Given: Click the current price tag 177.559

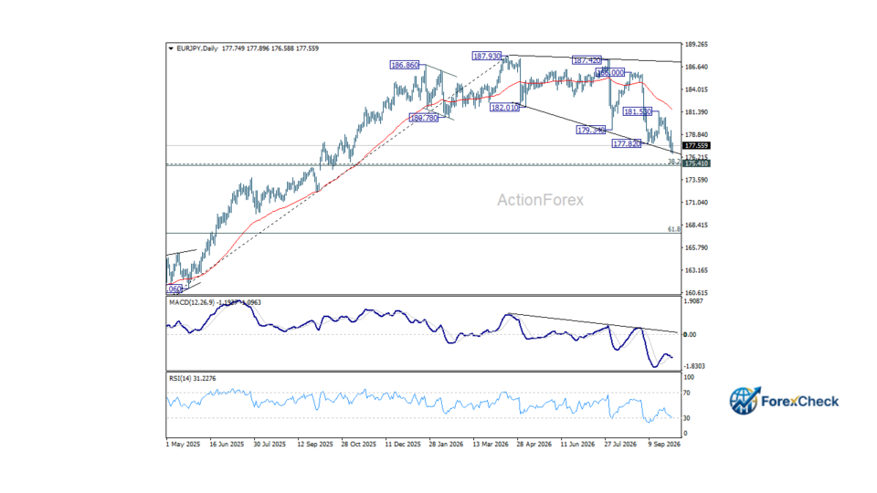Looking at the screenshot, I should click(x=696, y=146).
